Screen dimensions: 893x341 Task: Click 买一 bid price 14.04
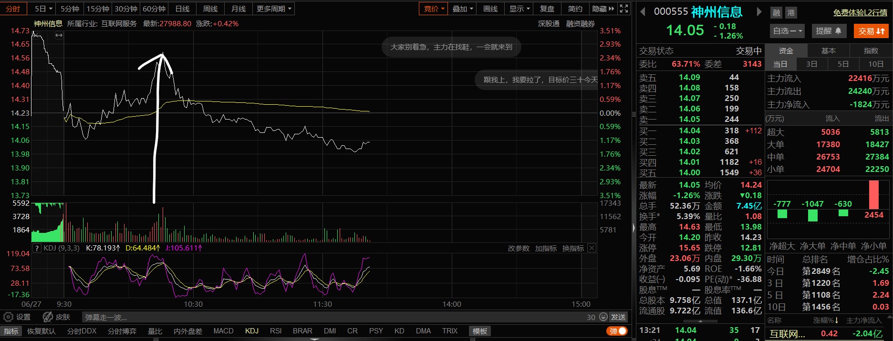(689, 130)
